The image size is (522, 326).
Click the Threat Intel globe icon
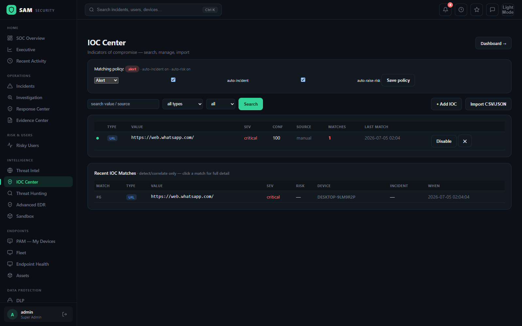10,170
